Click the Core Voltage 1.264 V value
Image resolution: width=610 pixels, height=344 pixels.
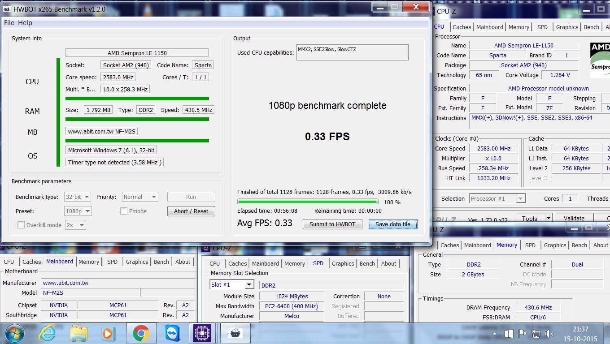click(x=560, y=75)
